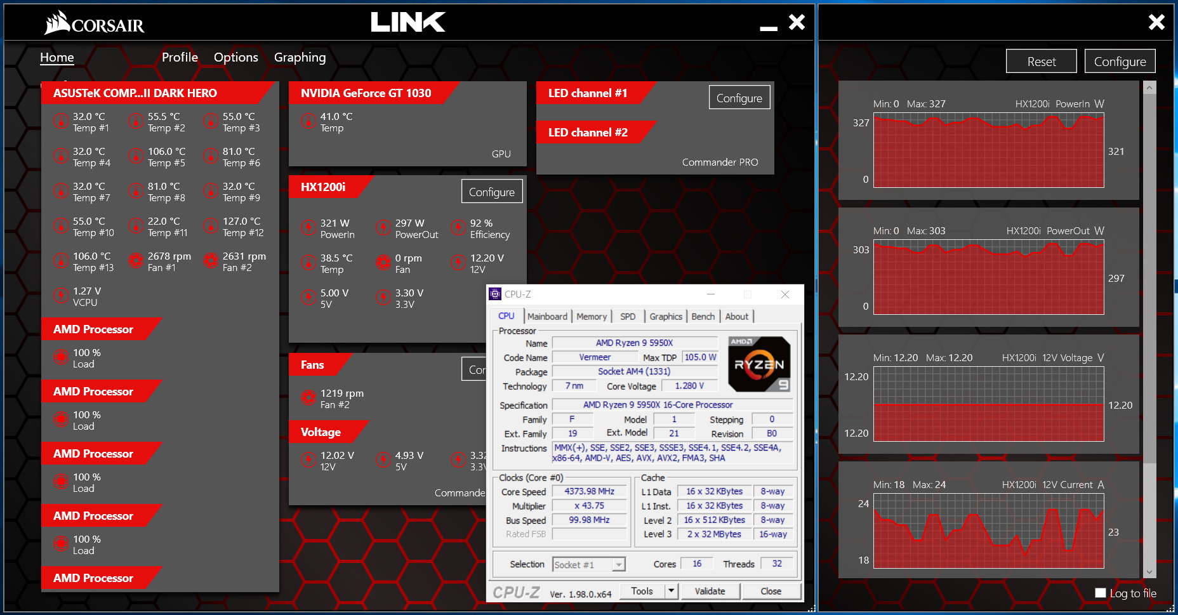Image resolution: width=1178 pixels, height=615 pixels.
Task: Click the Commander Fan #2 icon at 1219 rpm
Action: pyautogui.click(x=308, y=397)
